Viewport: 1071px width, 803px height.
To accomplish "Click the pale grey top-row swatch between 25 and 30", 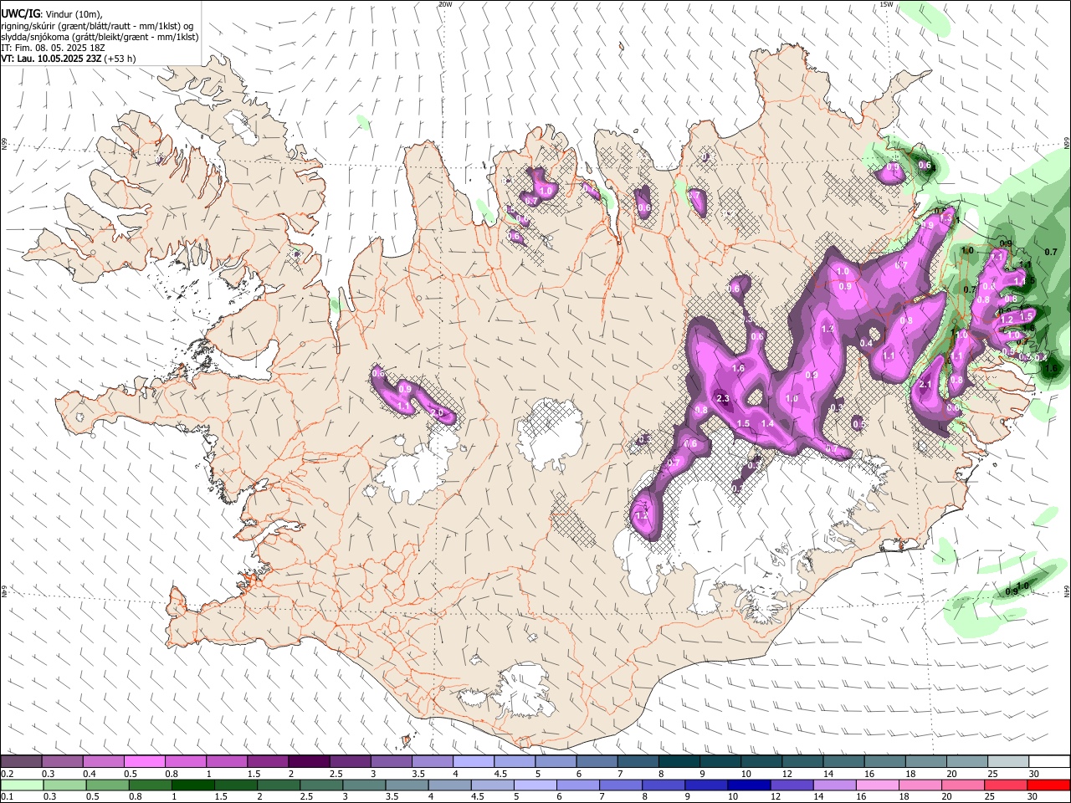I will [x=1008, y=762].
